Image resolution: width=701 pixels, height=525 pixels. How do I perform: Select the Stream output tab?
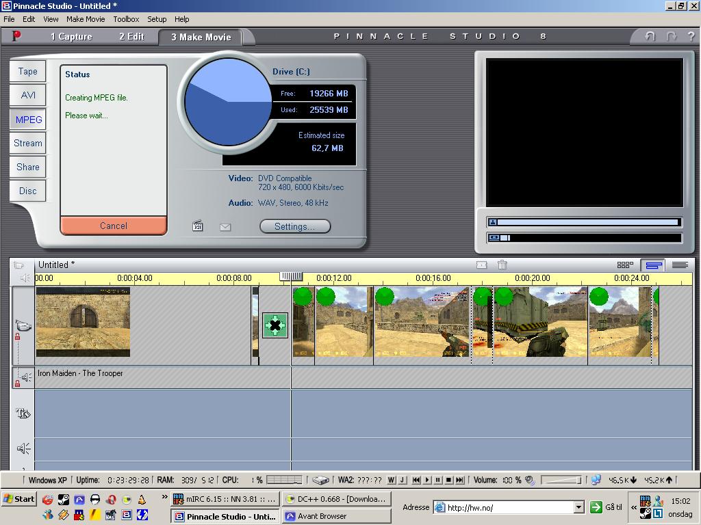[27, 144]
